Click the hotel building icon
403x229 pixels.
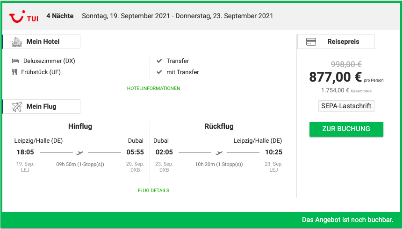pos(17,42)
